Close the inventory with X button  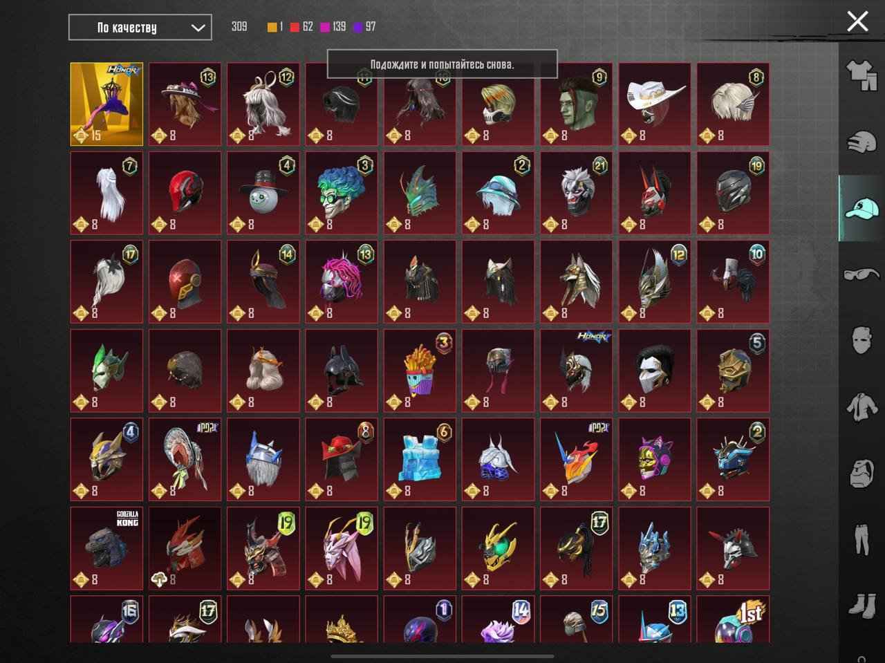[857, 21]
